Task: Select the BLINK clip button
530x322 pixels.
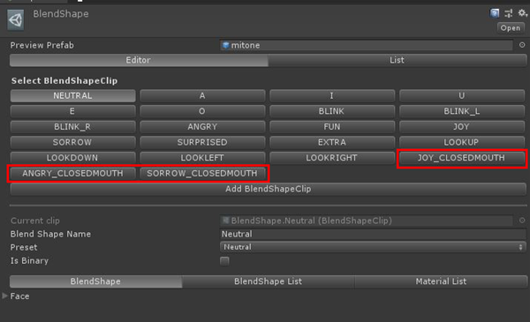Action: (332, 111)
